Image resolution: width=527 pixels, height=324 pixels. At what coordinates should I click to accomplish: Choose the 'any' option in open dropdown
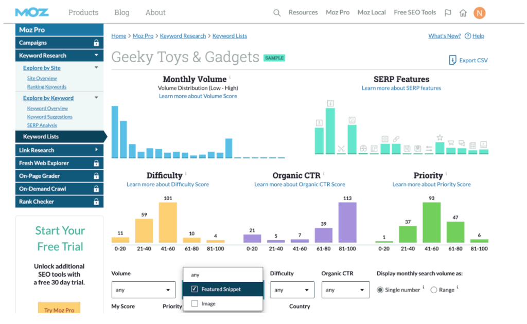coord(223,275)
